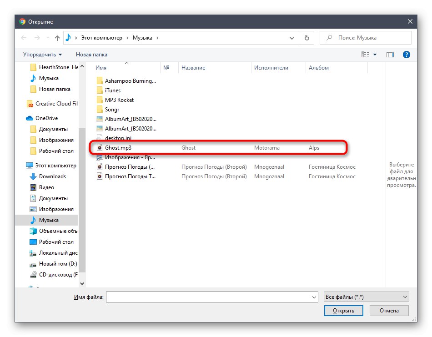The height and width of the screenshot is (337, 432).
Task: Select 'Изображения - Яр...' shortcut file
Action: pos(126,157)
